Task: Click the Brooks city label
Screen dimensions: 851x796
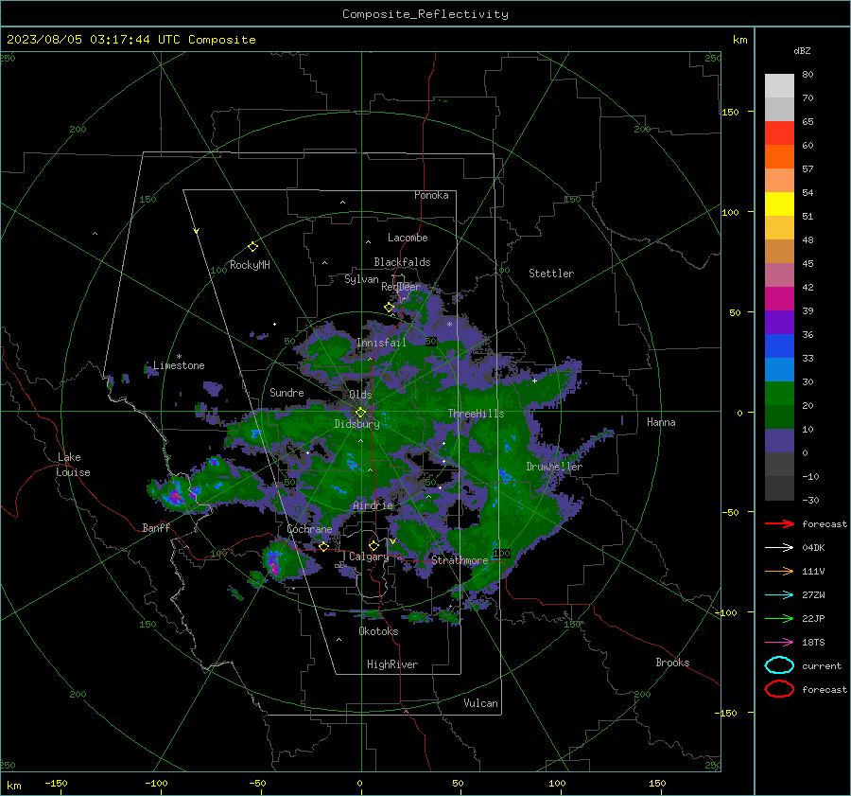Action: click(672, 663)
